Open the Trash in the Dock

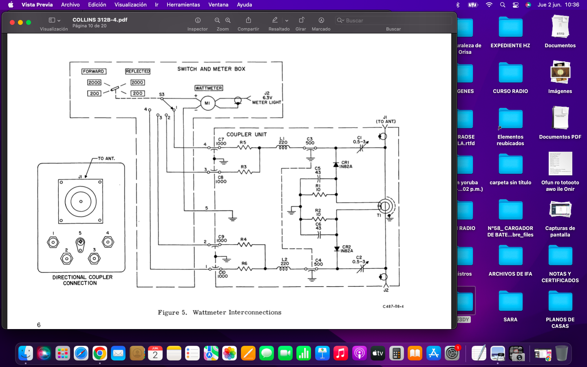click(x=561, y=353)
